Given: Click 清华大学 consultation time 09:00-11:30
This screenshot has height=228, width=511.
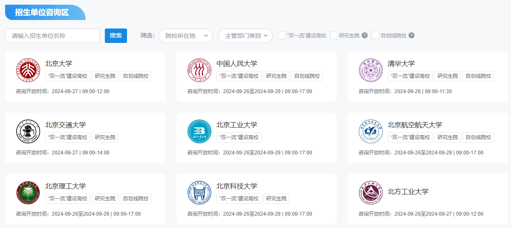Looking at the screenshot, I should coord(438,91).
